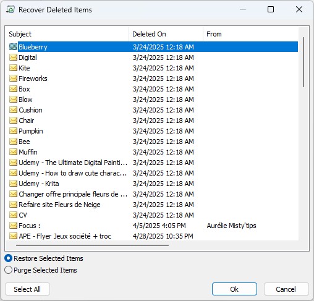Click the vertical scrollbar of the item list
Viewport: 314px width, 301px height.
(303, 62)
